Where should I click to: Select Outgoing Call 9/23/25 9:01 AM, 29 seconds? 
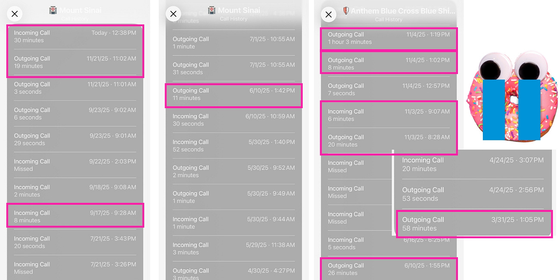pos(75,139)
